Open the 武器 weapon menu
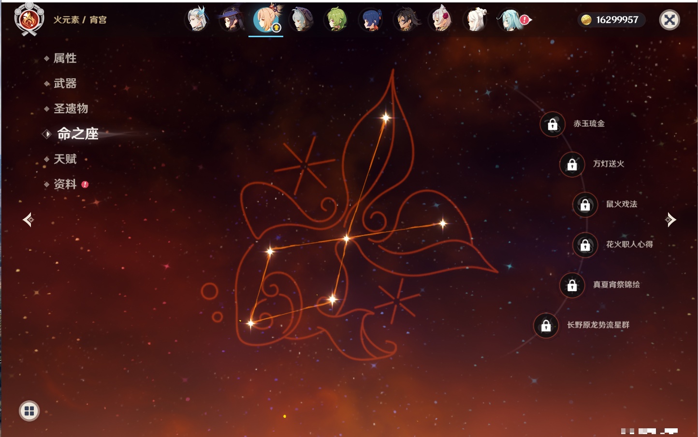 click(x=65, y=84)
